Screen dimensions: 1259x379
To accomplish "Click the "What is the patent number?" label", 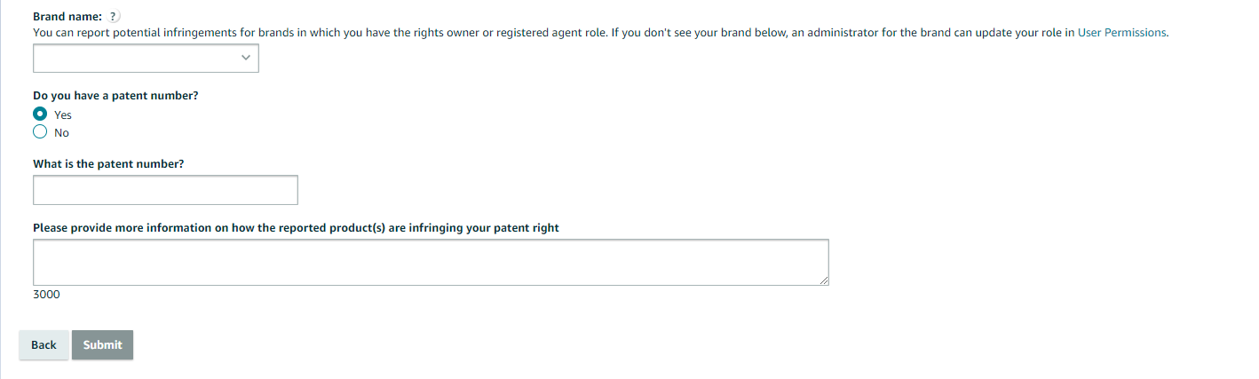I will click(x=108, y=164).
